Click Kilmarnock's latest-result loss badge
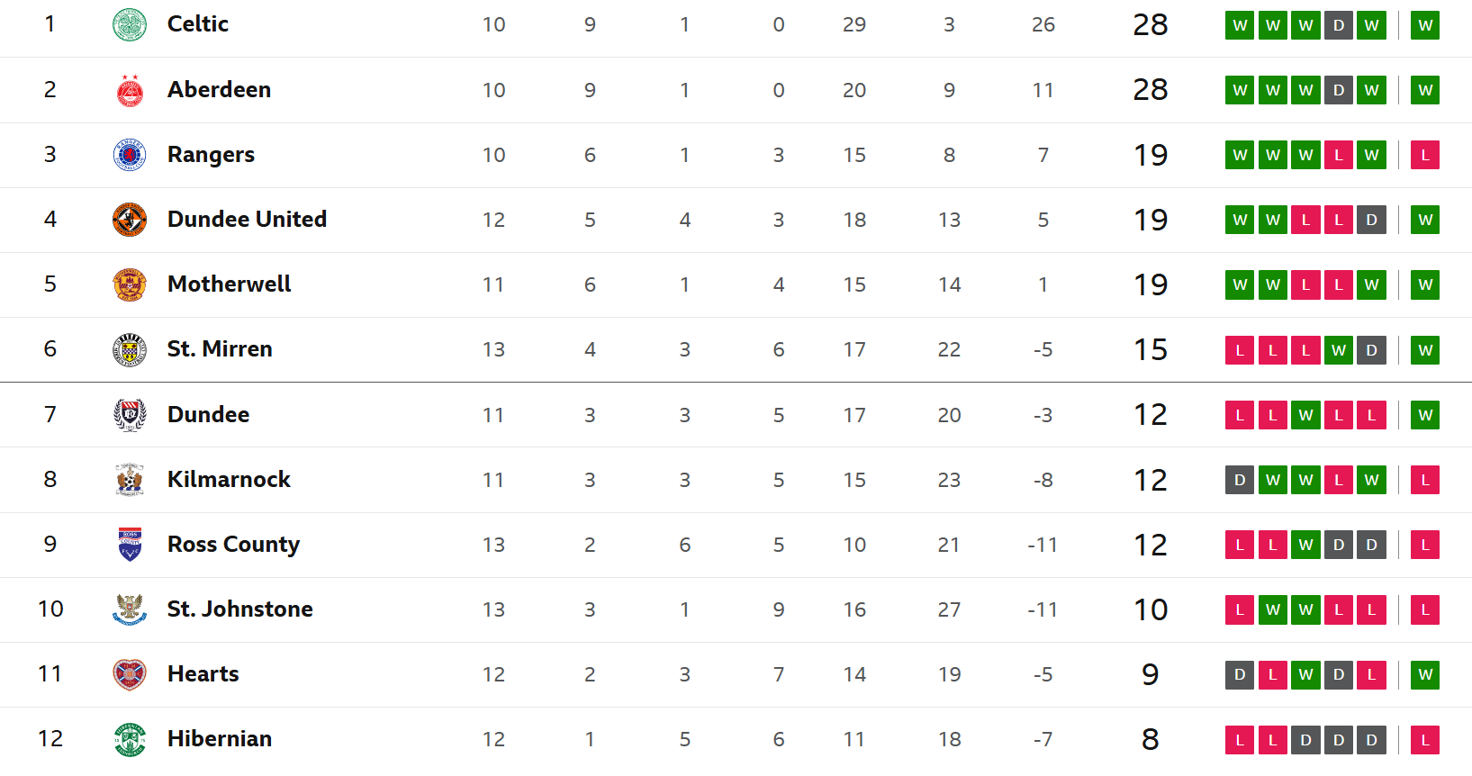The image size is (1472, 776). coord(1425,480)
